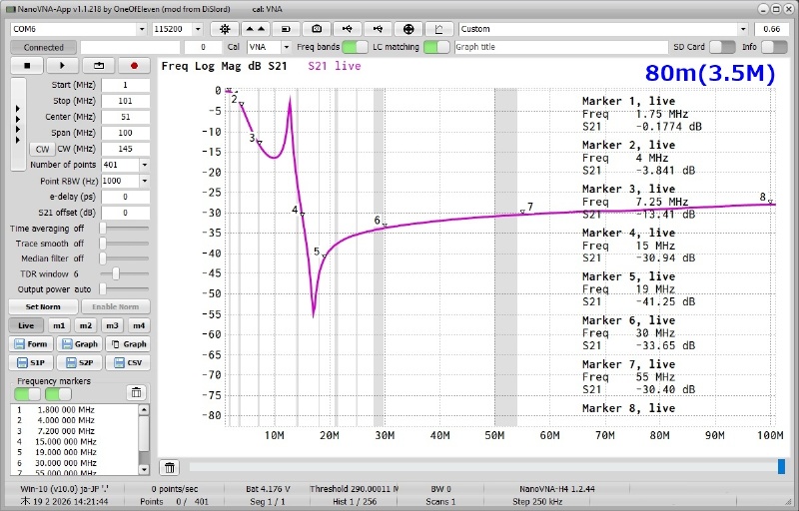The width and height of the screenshot is (799, 511).
Task: Click the stop sweep square button
Action: (x=28, y=66)
